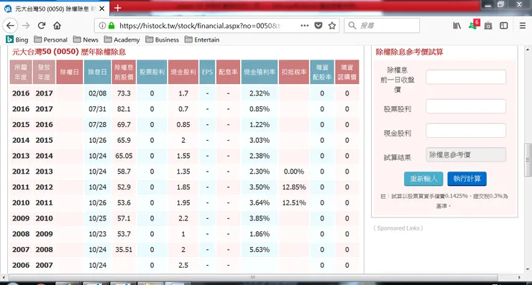Click the 股票股利 column header
Screen dimensions: 532x285
[152, 73]
